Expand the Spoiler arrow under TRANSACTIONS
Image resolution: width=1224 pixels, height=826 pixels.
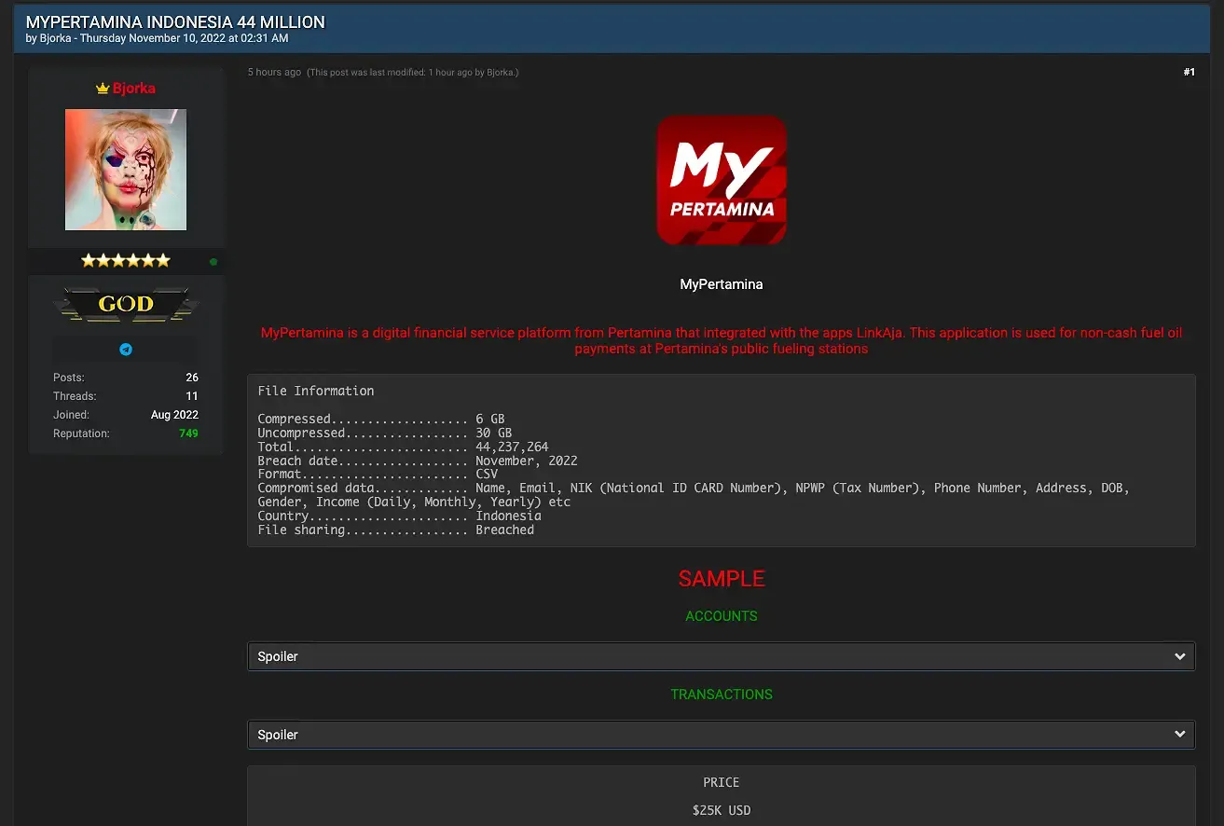[x=1179, y=735]
